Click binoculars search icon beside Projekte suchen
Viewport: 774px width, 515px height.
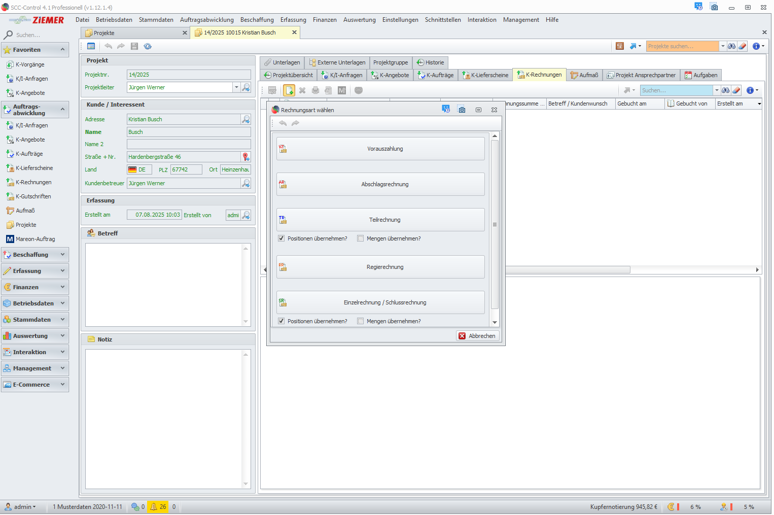(731, 46)
